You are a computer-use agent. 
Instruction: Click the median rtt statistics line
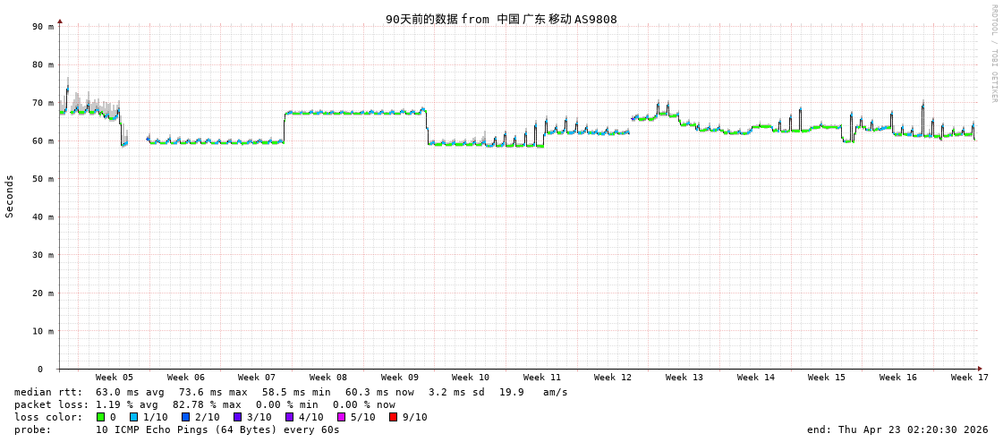291,392
